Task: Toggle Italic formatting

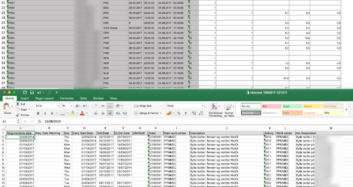Action: 45,113
